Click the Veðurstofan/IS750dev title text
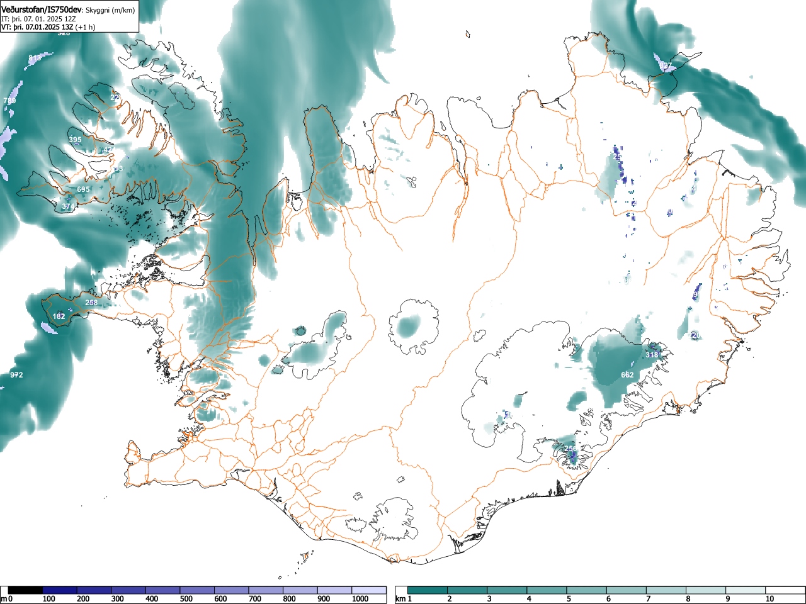 click(42, 9)
